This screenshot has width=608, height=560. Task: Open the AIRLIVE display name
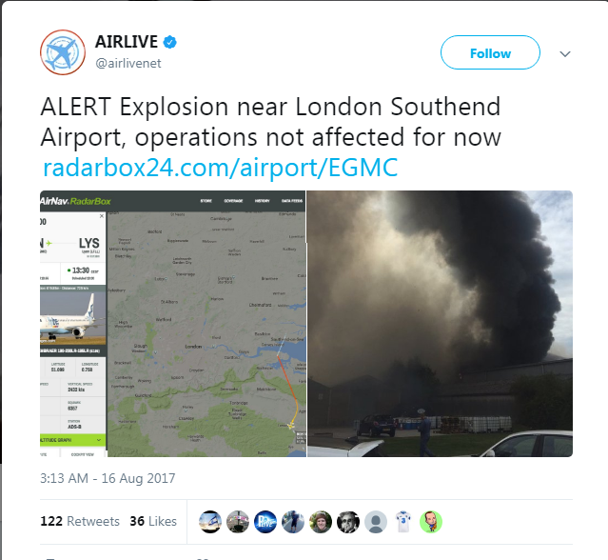coord(127,42)
